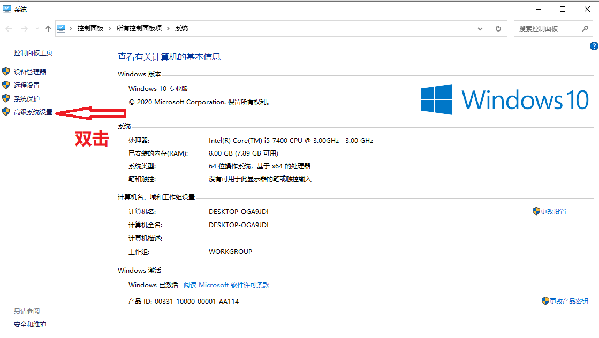This screenshot has width=599, height=338.
Task: Open System Protection (系统保护) link
Action: pos(27,99)
